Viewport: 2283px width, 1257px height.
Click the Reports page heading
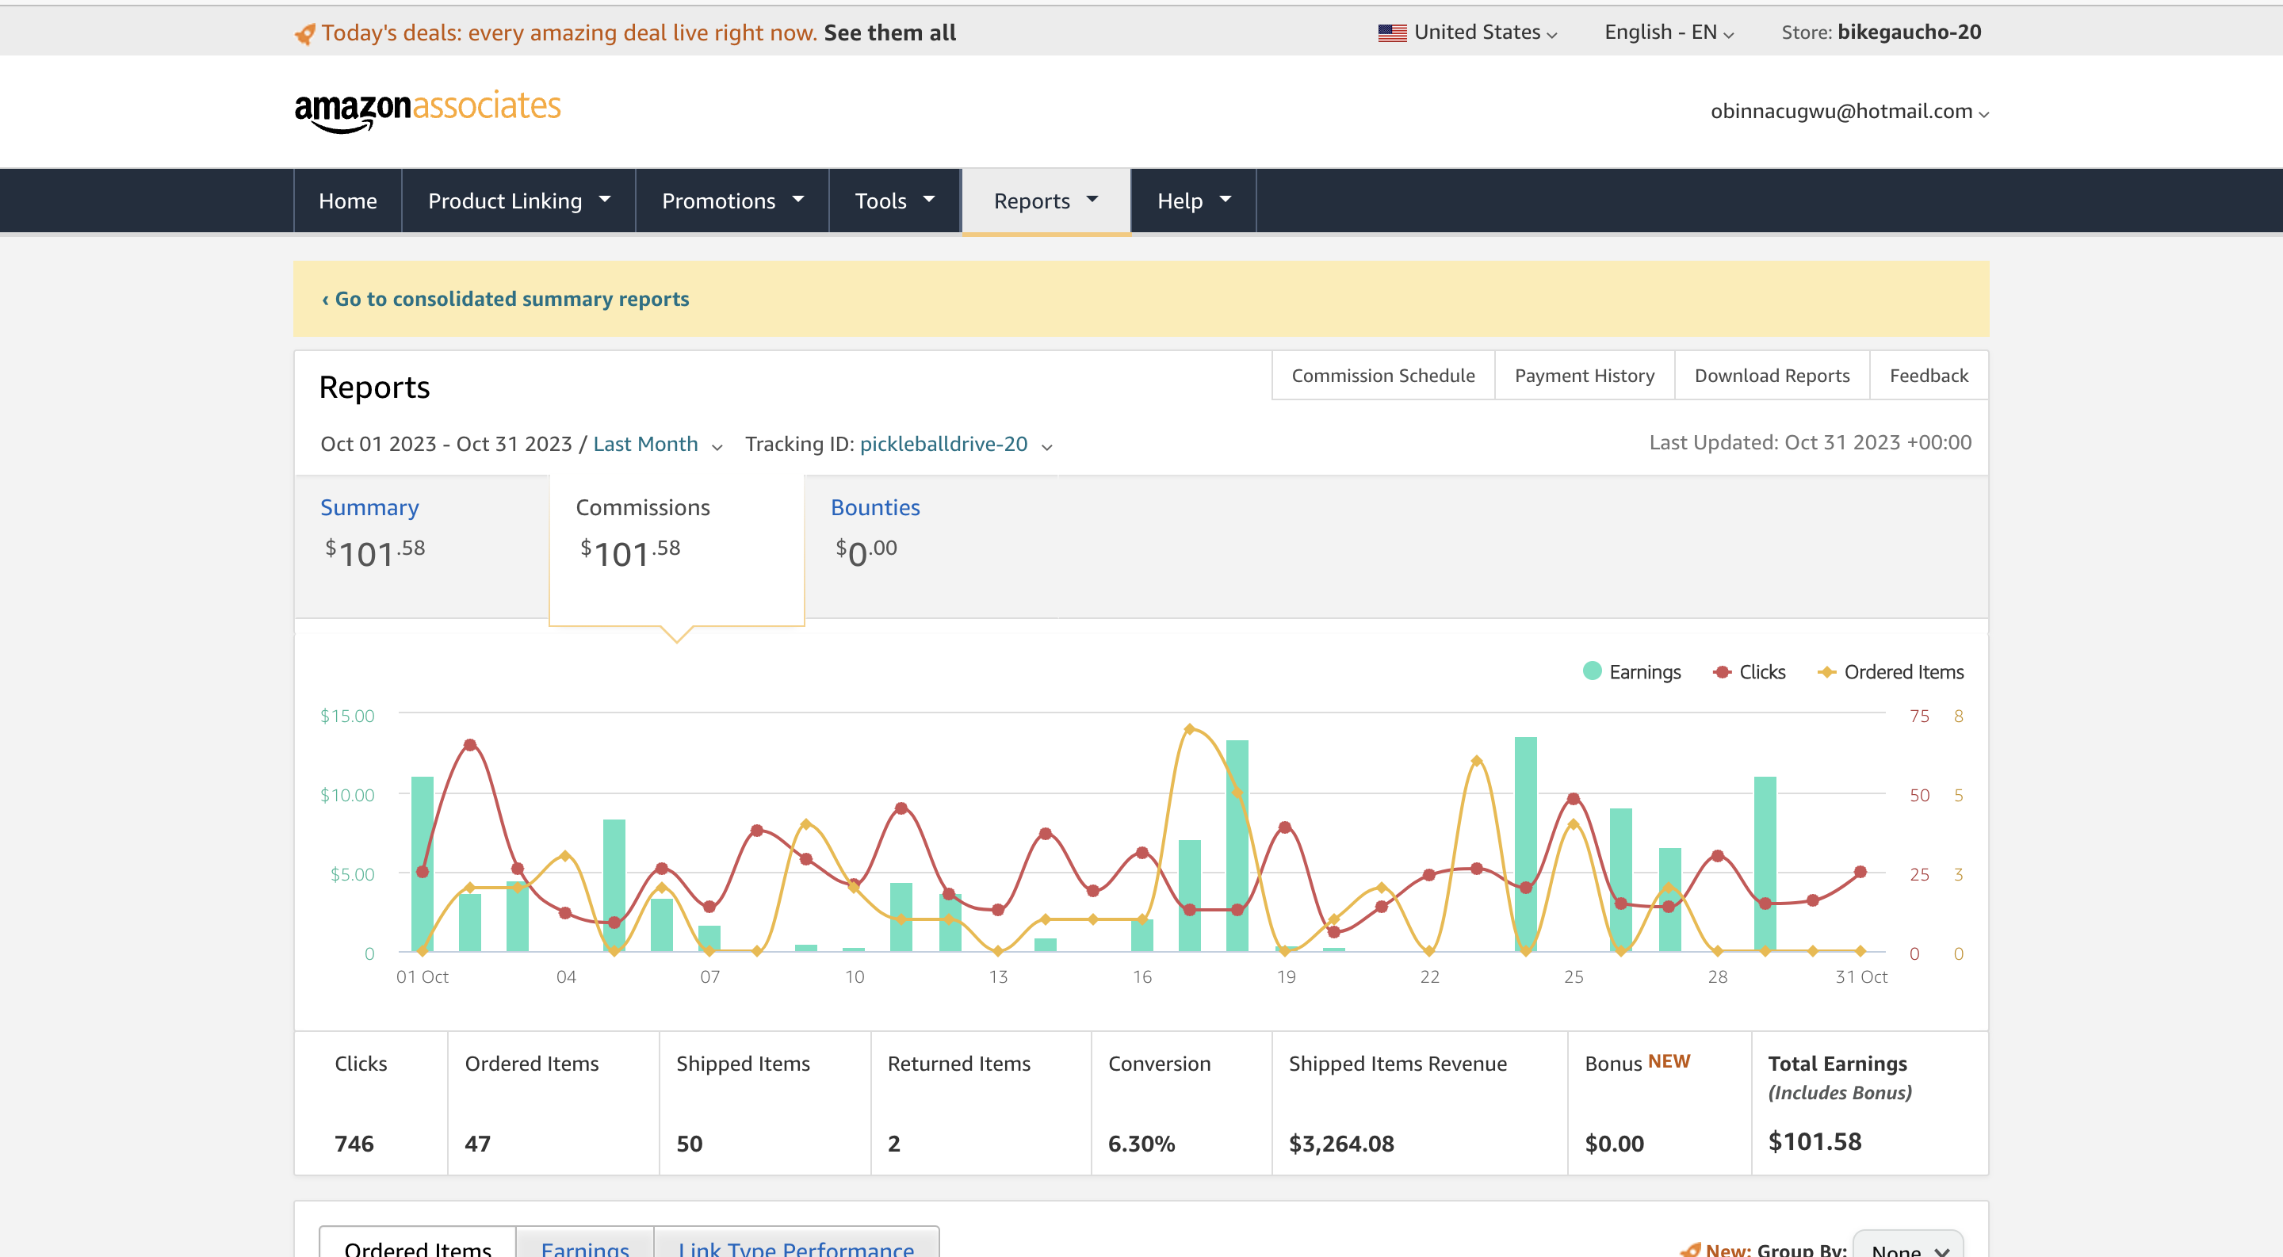tap(374, 387)
